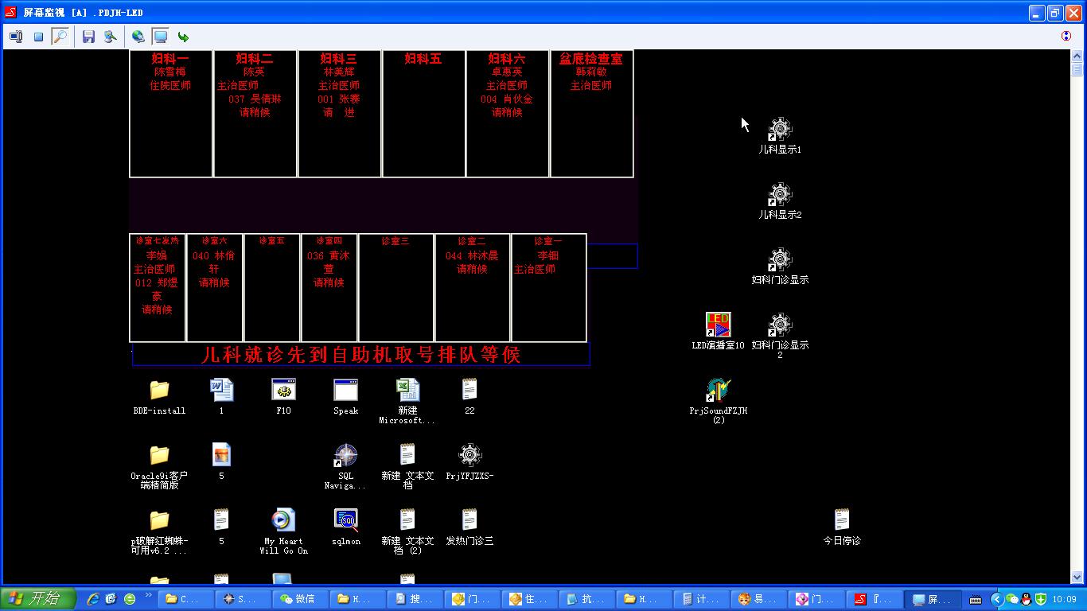Click the green return arrow toolbar icon
The image size is (1087, 611).
183,37
